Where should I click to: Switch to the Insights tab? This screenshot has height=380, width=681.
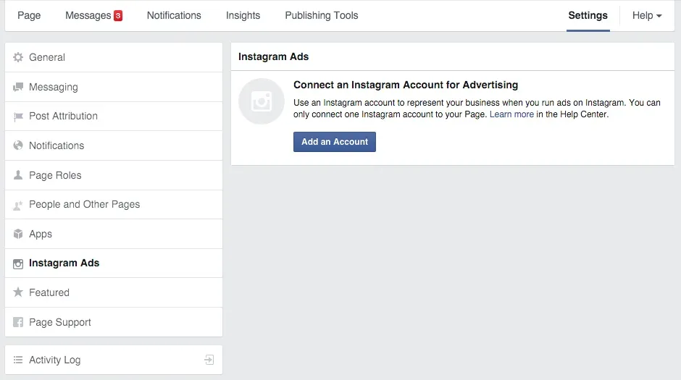click(x=243, y=15)
